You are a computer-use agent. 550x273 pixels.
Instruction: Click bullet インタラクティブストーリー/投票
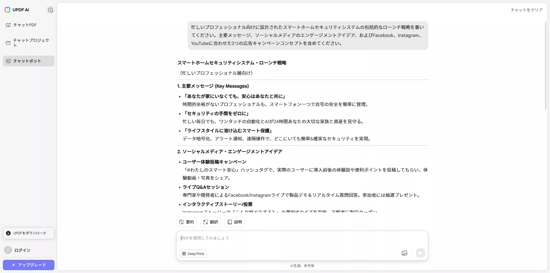pos(217,205)
